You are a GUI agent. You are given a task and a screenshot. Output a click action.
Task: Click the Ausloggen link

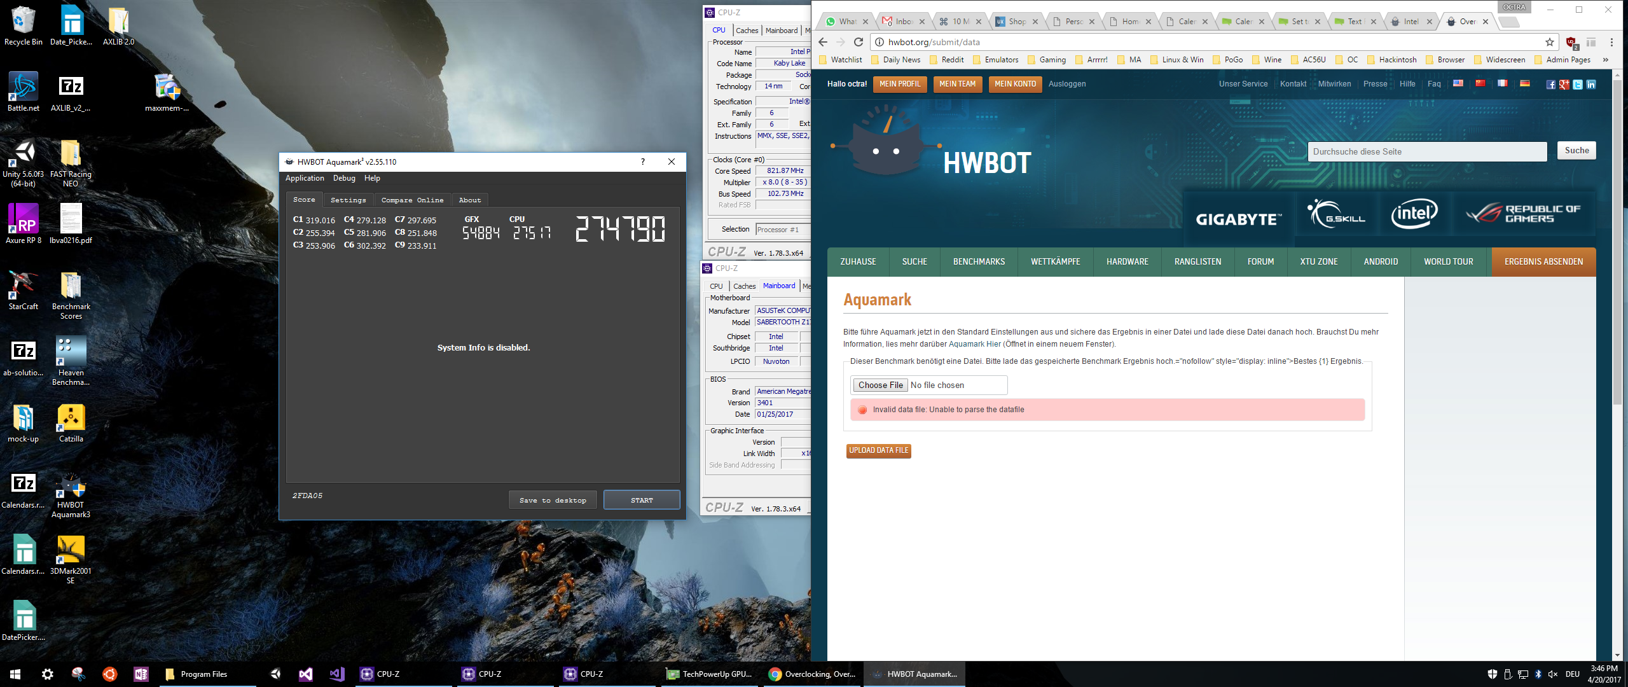tap(1066, 84)
